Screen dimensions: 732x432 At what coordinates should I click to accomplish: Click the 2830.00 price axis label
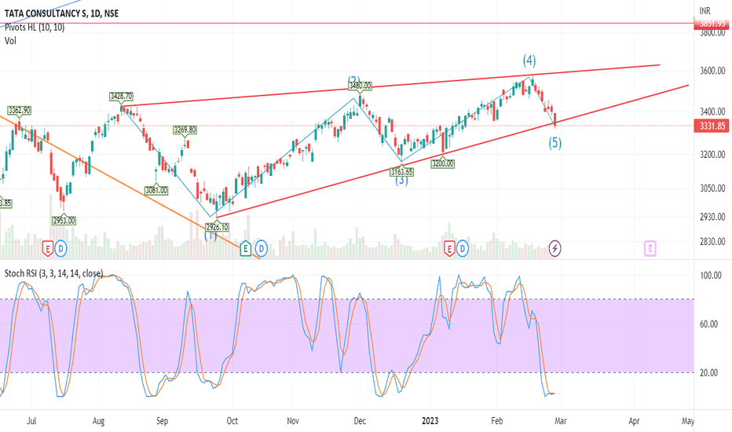[x=713, y=241]
